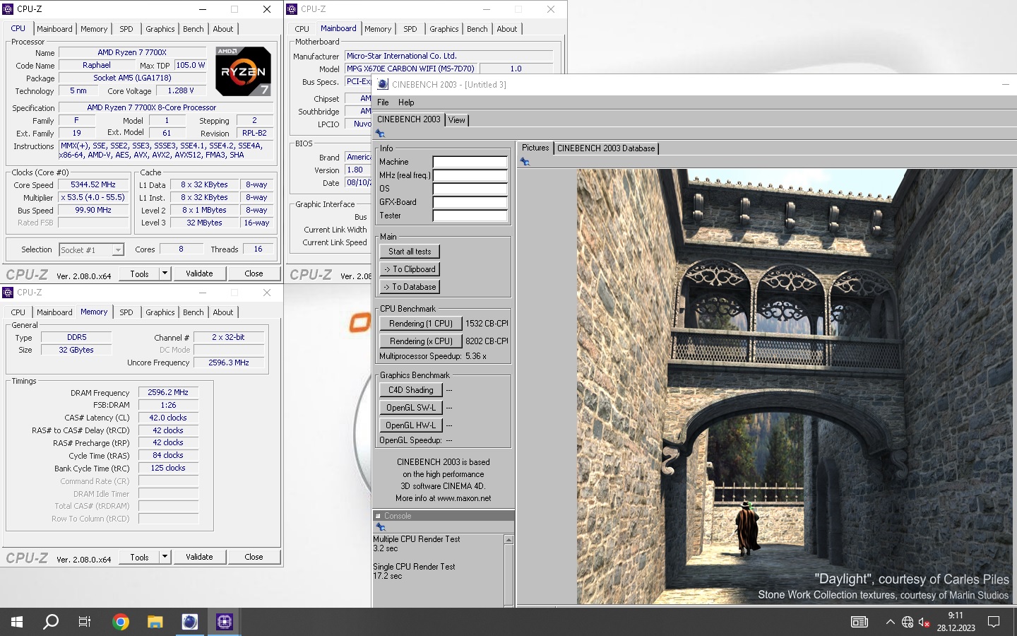Open the Bench tab in CPU-Z Memory window

pyautogui.click(x=194, y=312)
